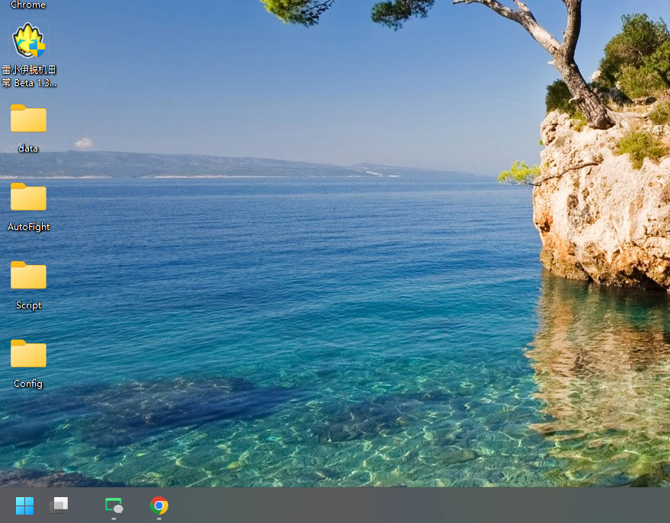Open the 雷小伊脱机日常 Beta desktop app icon

click(x=28, y=40)
